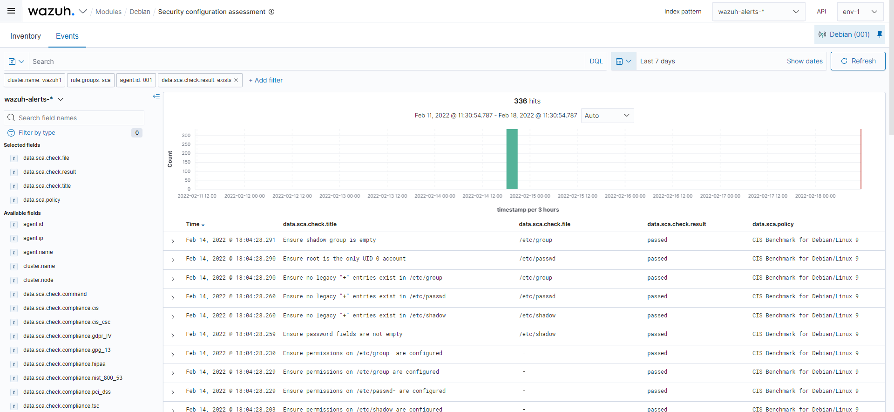Click the green histogram bar
Image resolution: width=894 pixels, height=412 pixels.
(x=512, y=159)
